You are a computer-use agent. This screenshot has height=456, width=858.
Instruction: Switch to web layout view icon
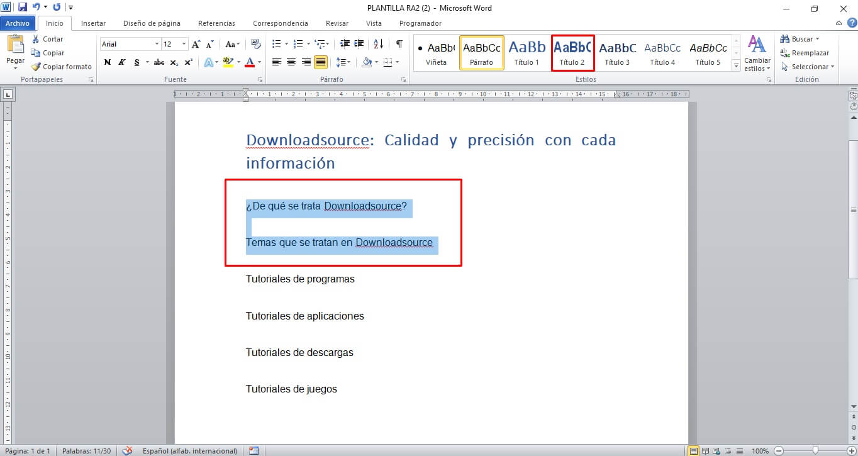pos(716,450)
